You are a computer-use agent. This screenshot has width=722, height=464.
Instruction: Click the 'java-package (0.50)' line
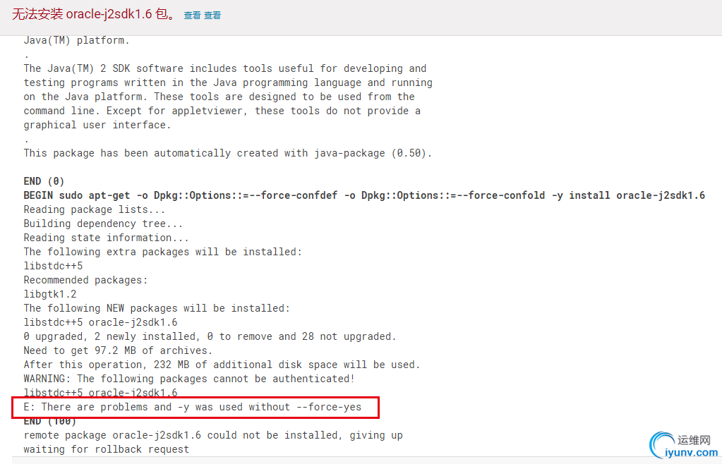(x=228, y=153)
